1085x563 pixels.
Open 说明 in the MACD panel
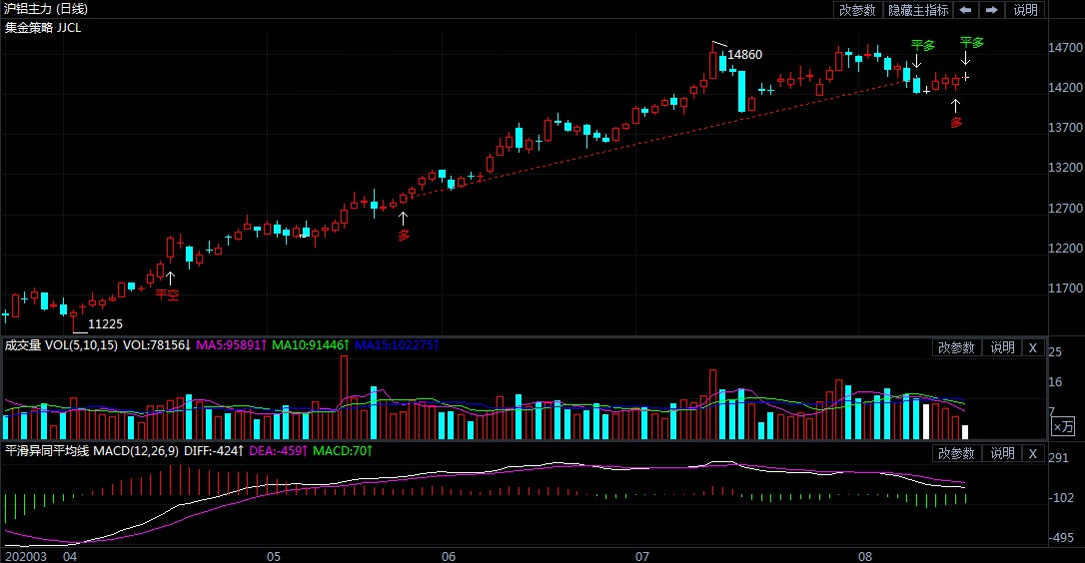click(x=1002, y=453)
